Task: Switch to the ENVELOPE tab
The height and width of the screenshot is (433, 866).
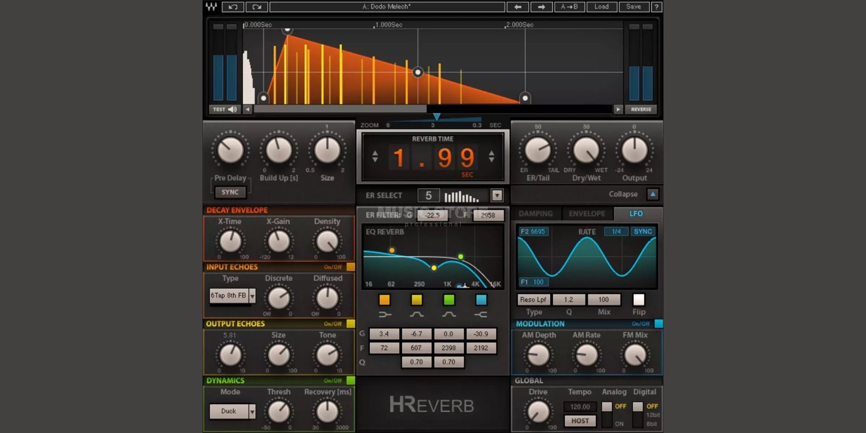Action: [x=587, y=214]
